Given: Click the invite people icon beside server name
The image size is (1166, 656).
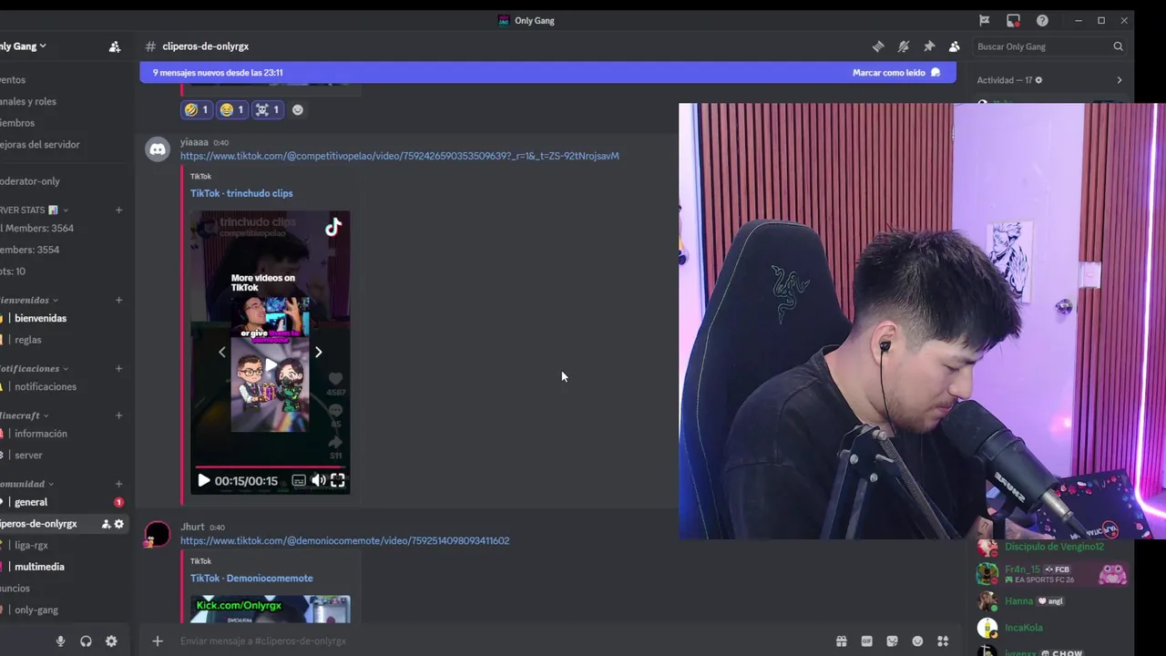Looking at the screenshot, I should 115,46.
